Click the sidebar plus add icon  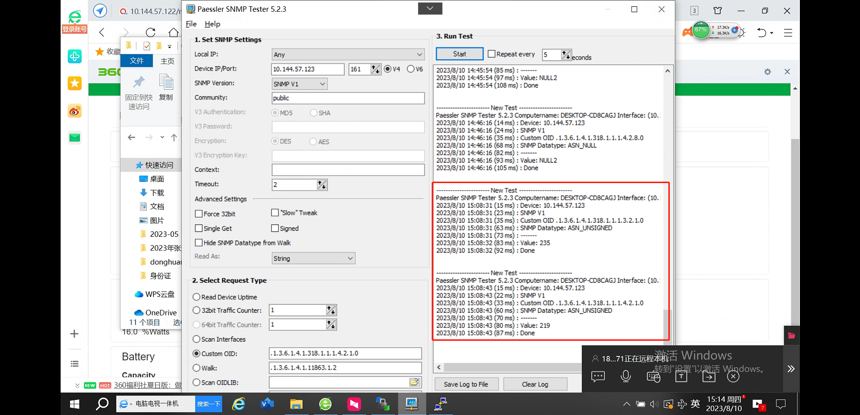point(74,334)
